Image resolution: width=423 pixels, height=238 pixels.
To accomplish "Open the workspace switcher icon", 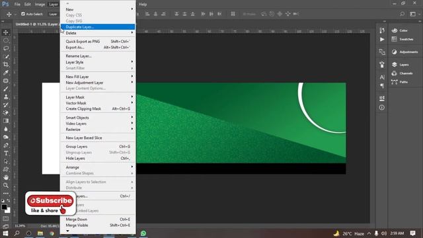I will (412, 14).
